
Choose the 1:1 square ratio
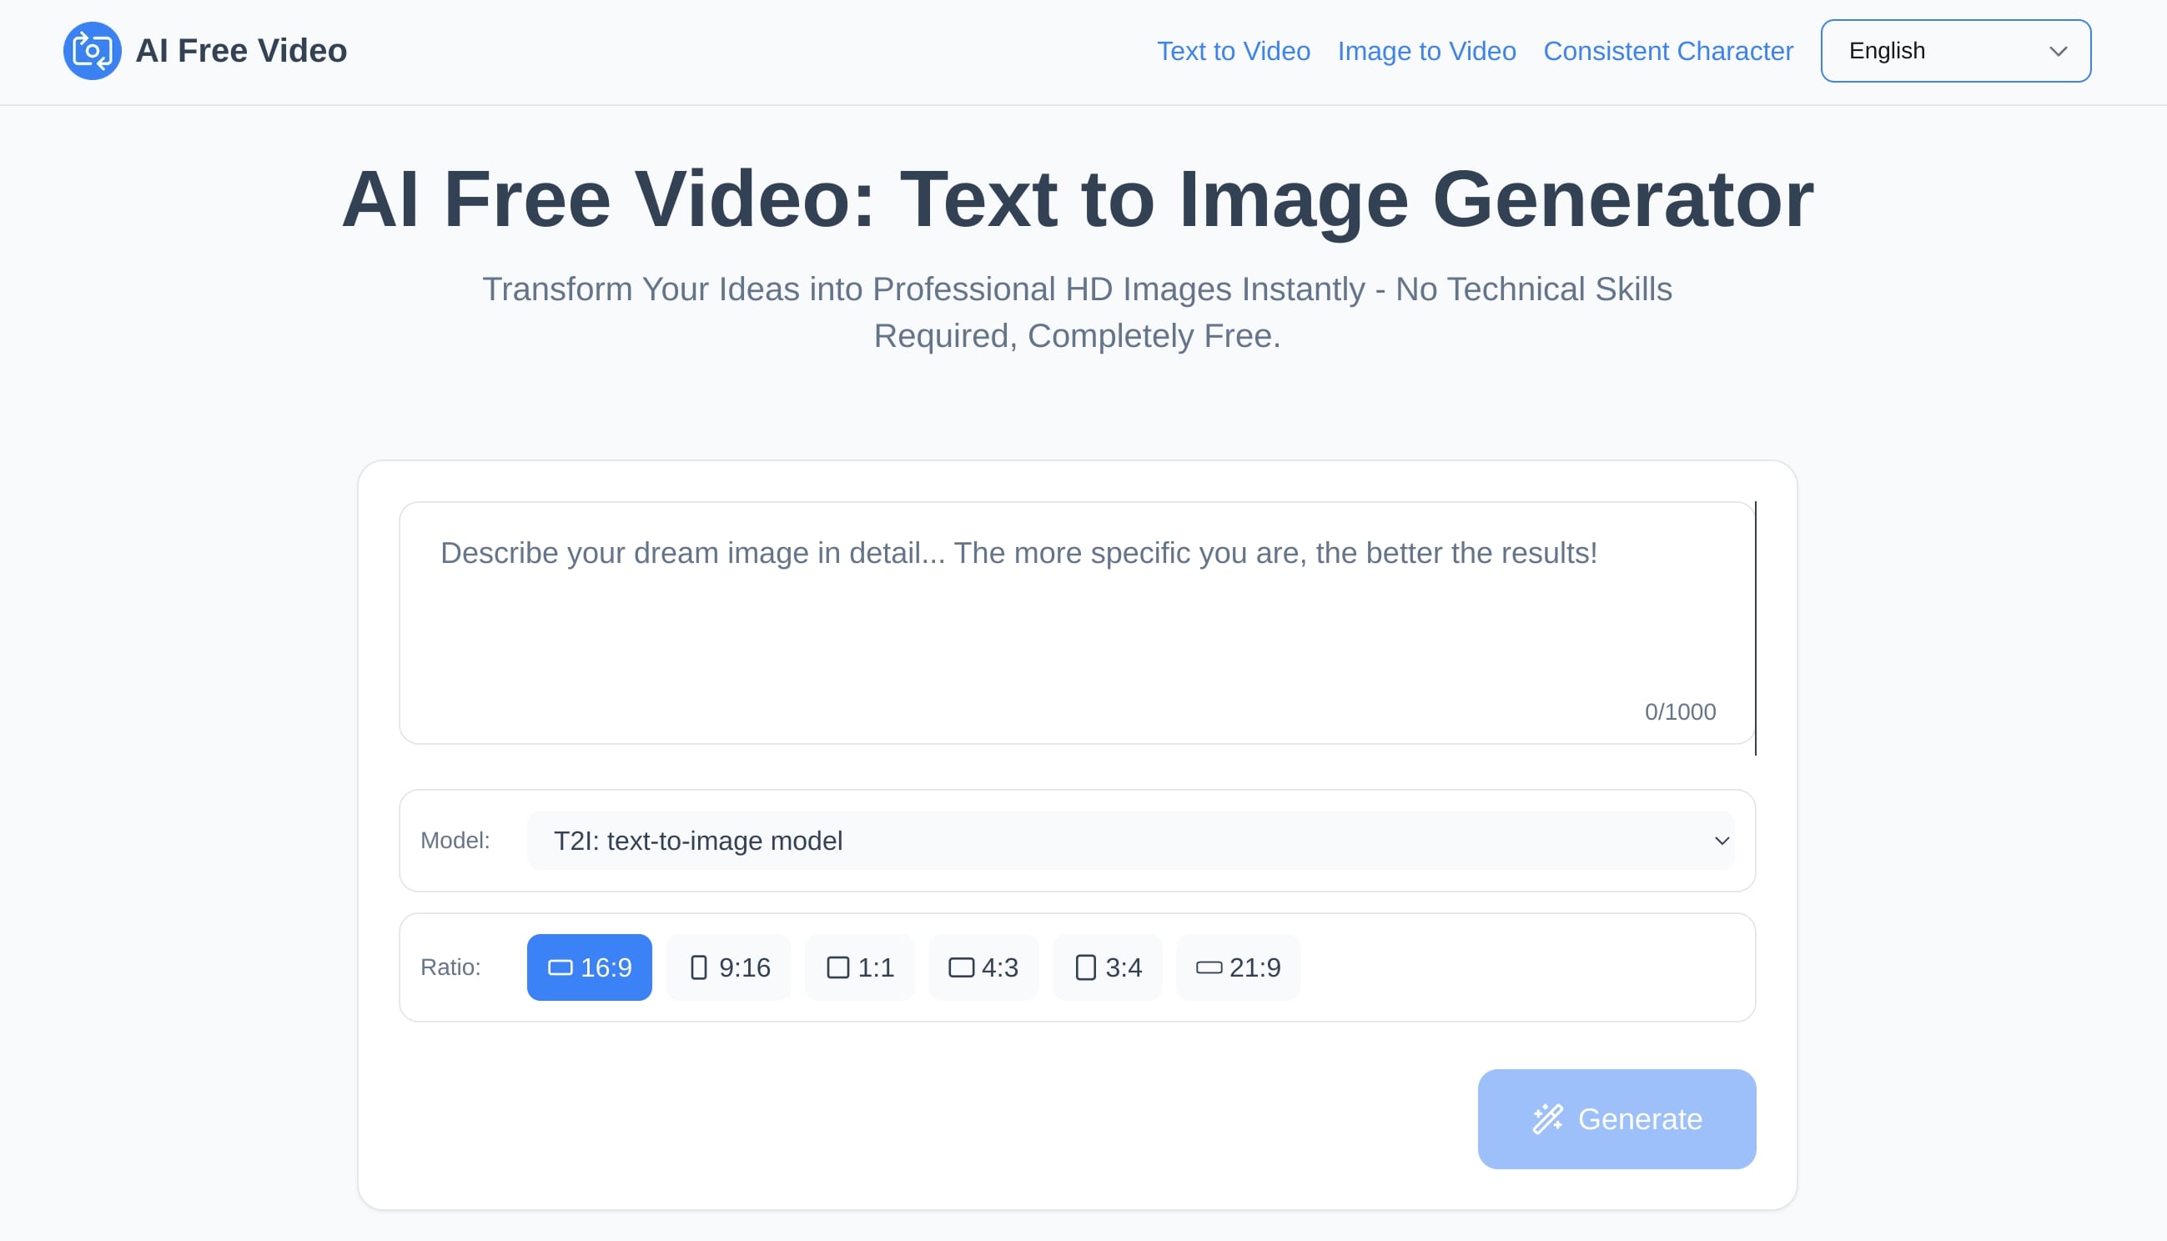(x=860, y=967)
